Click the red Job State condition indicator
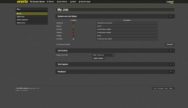The image size is (188, 108). coord(73,29)
